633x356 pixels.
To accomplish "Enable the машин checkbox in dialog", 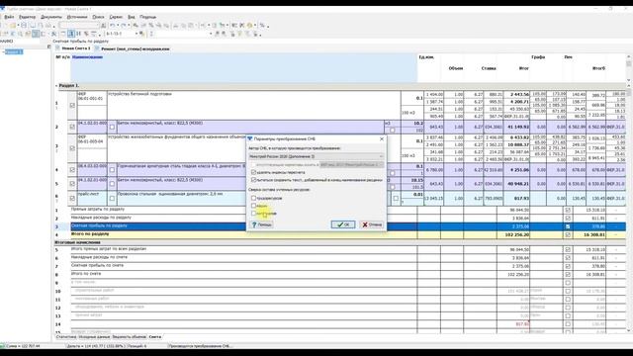I will 253,206.
